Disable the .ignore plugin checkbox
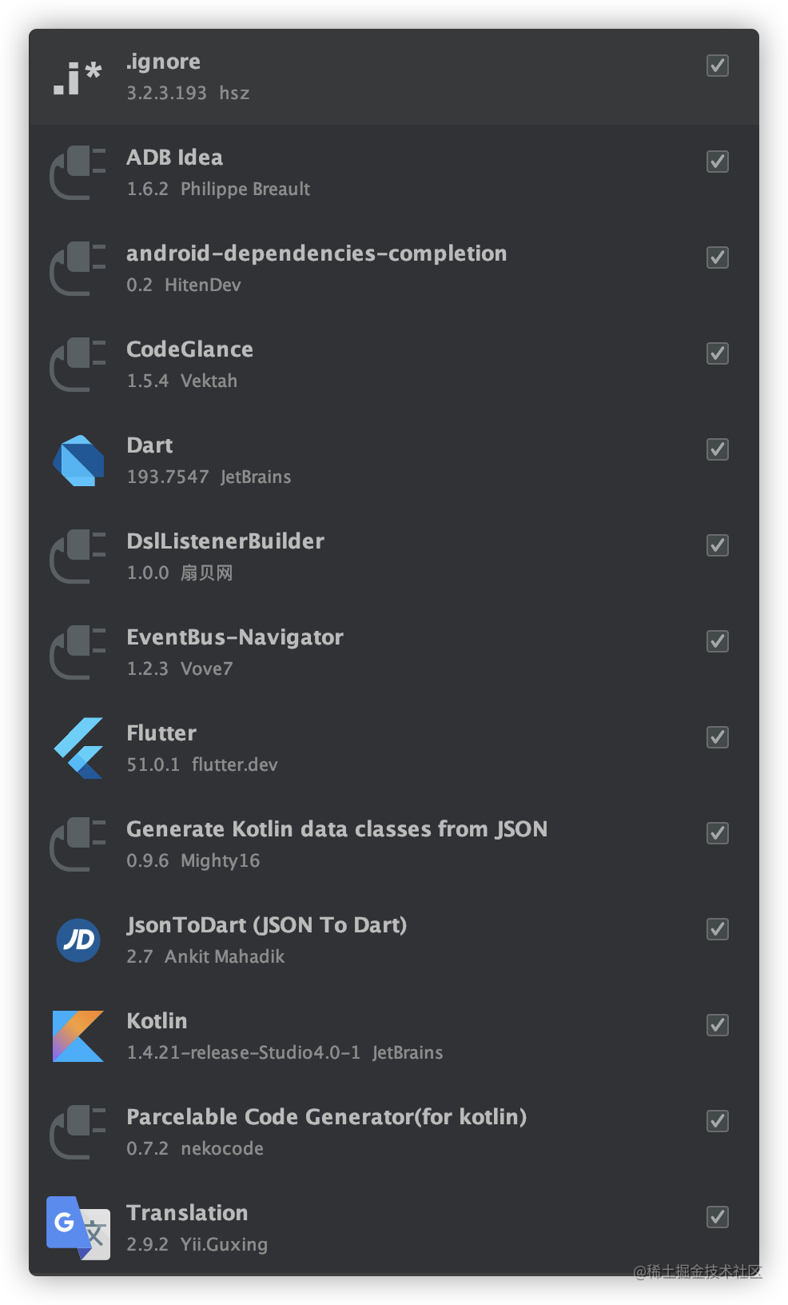 (718, 66)
